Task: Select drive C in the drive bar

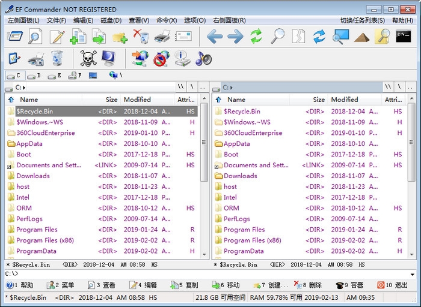Action: [15, 76]
